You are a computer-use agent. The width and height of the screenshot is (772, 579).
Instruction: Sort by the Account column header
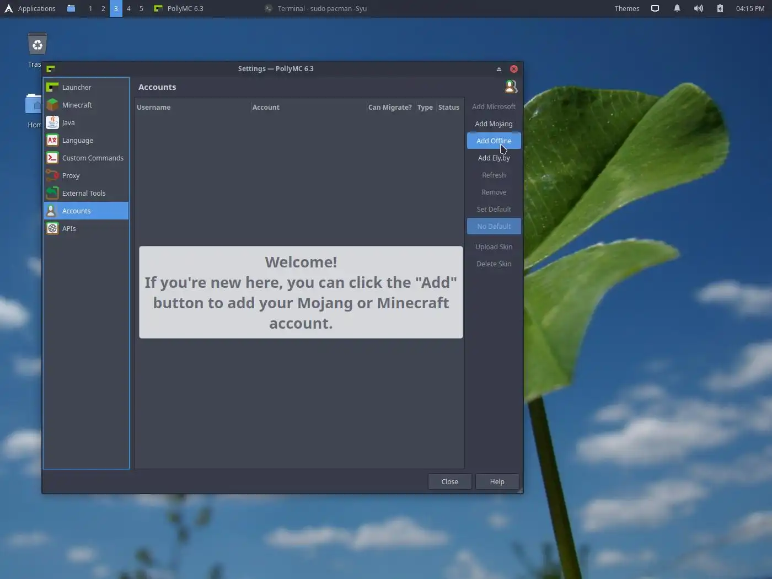click(308, 107)
